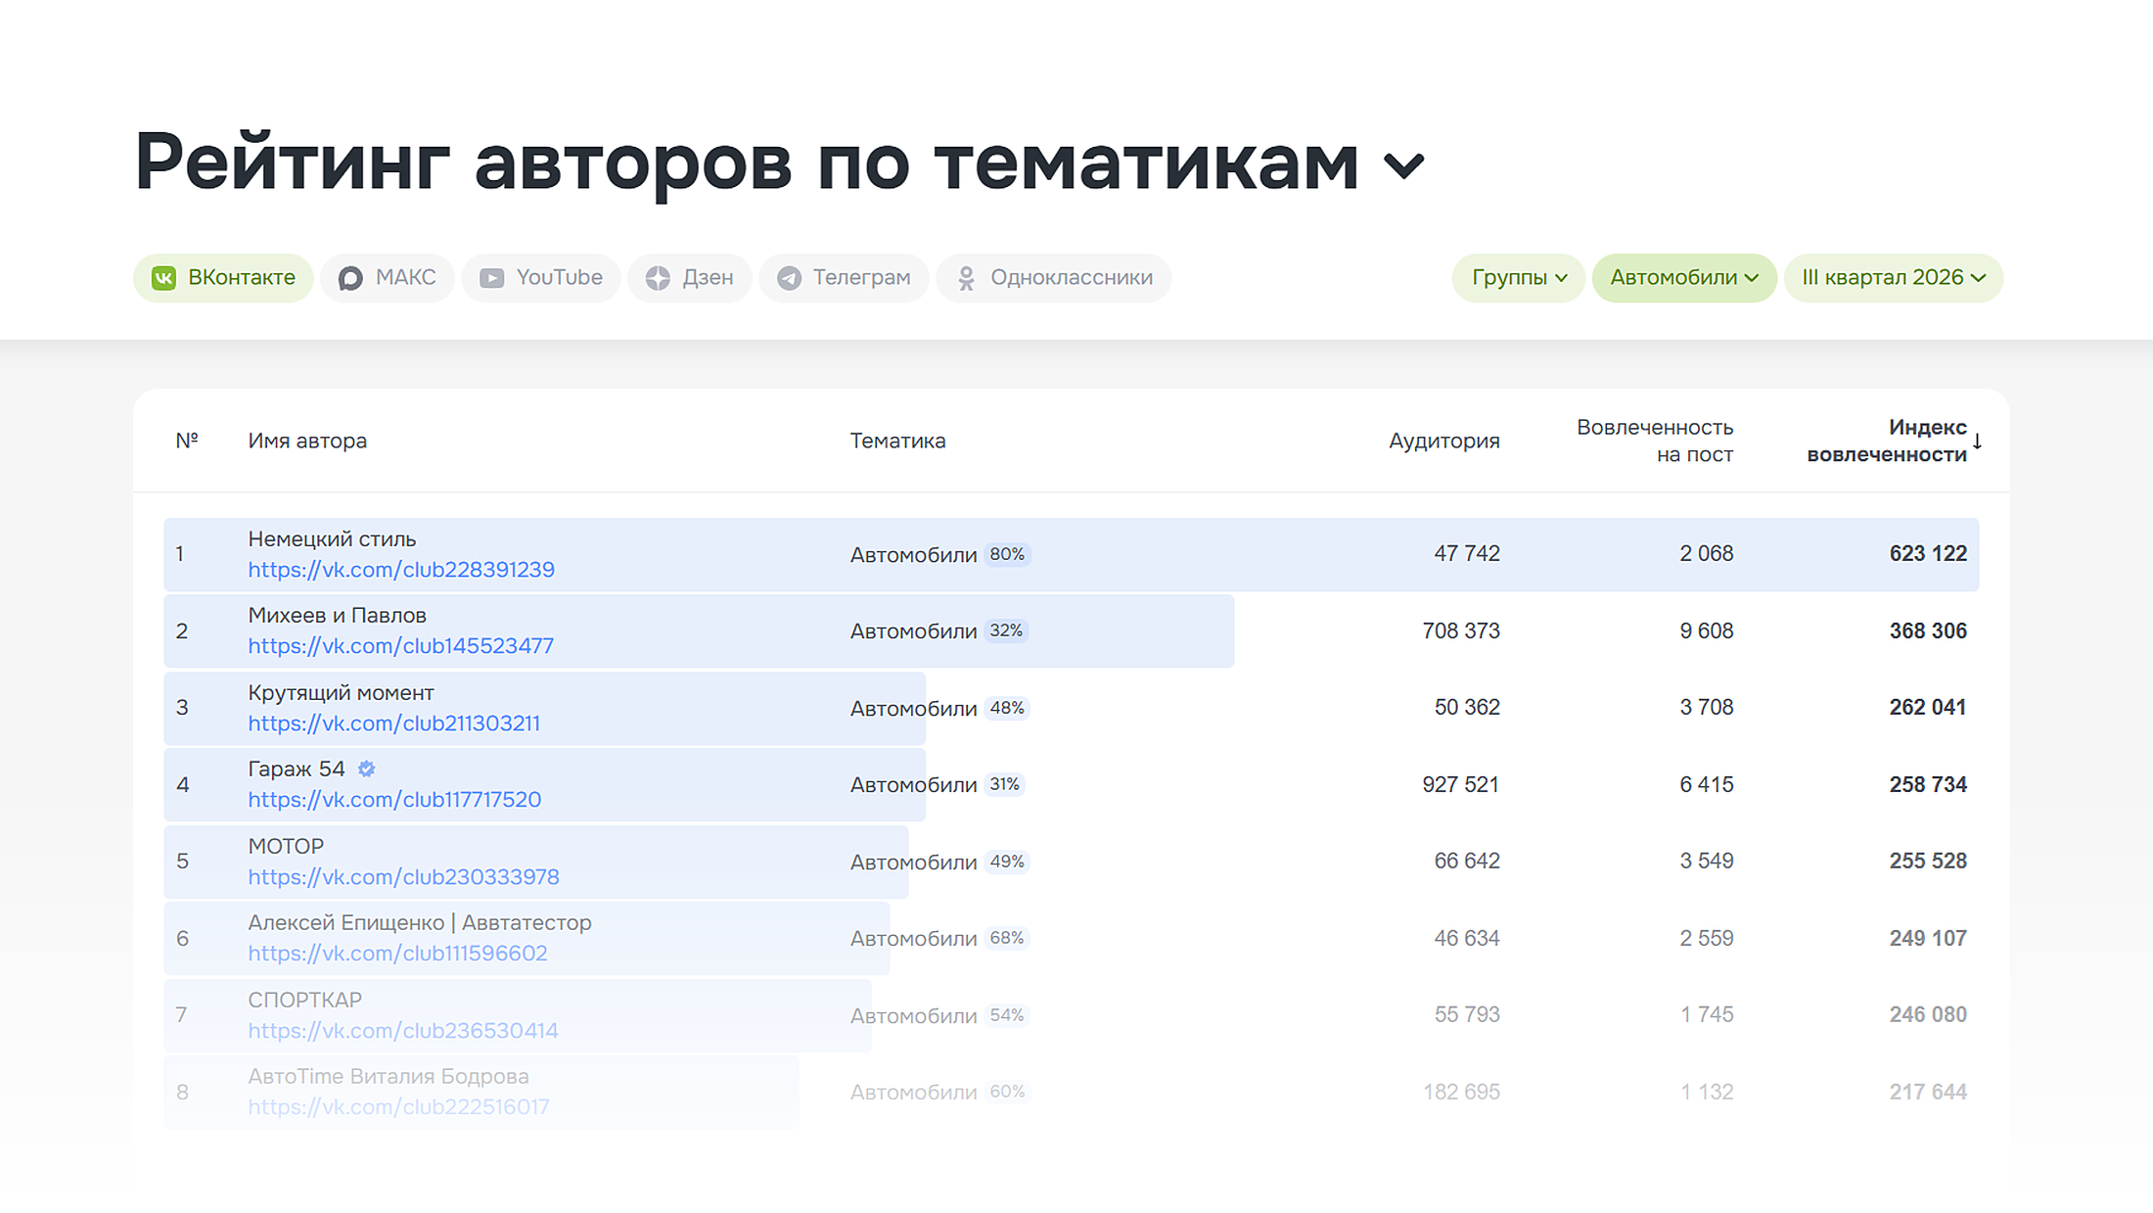Open link vk.com/club236530414

tap(403, 1031)
